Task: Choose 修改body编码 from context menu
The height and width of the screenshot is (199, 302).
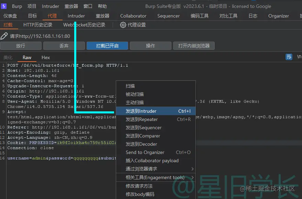Action: 156,194
